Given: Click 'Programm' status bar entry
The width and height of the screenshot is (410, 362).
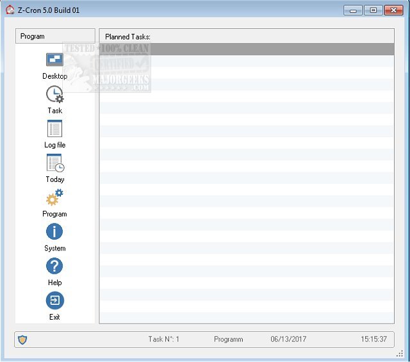Looking at the screenshot, I should [229, 339].
